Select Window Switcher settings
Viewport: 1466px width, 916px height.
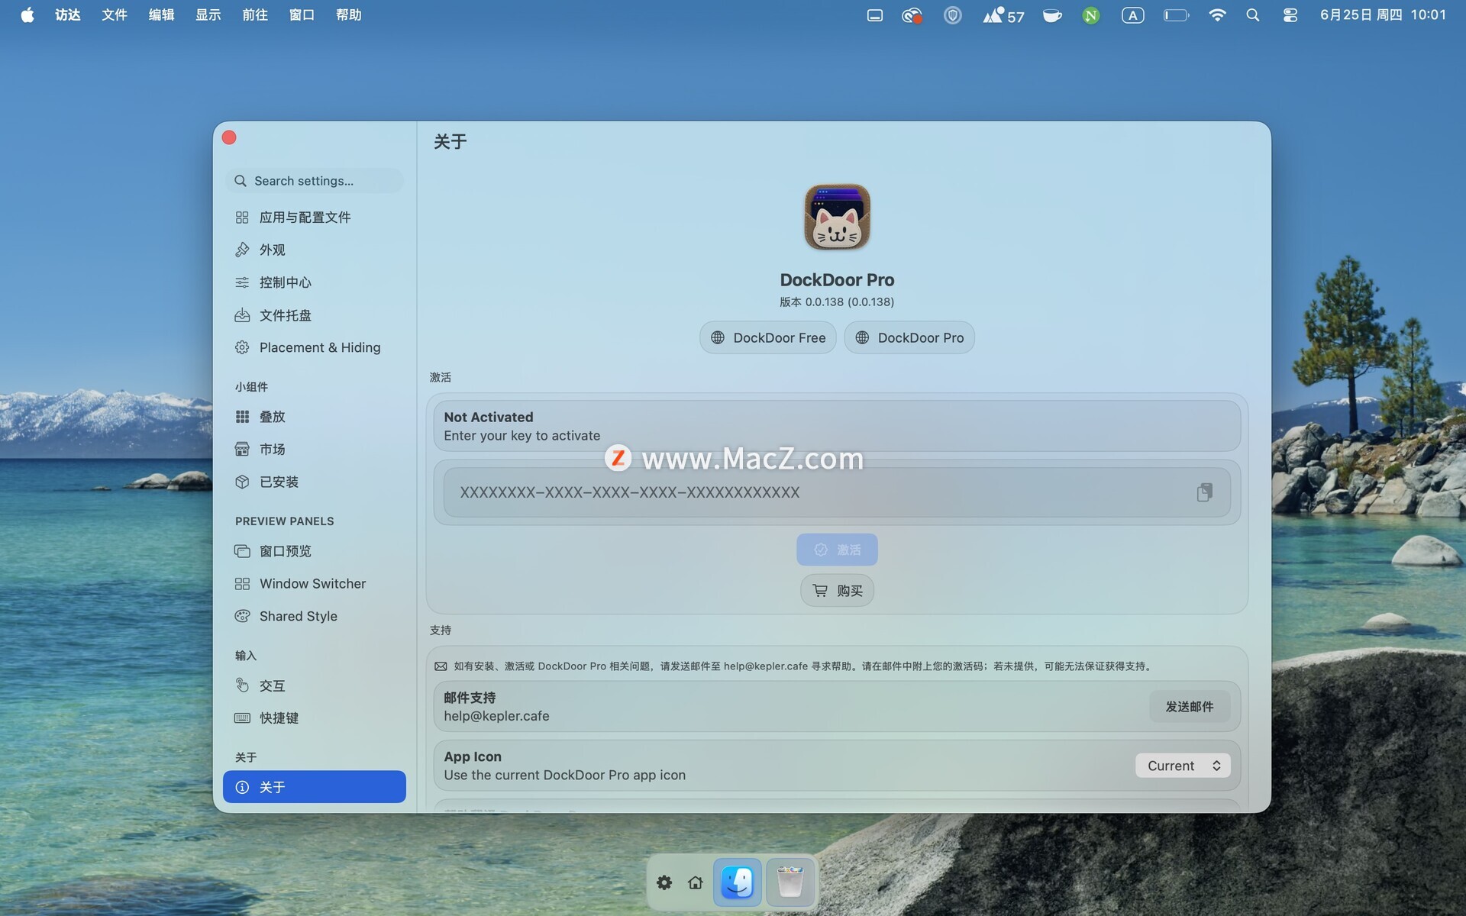pos(314,583)
